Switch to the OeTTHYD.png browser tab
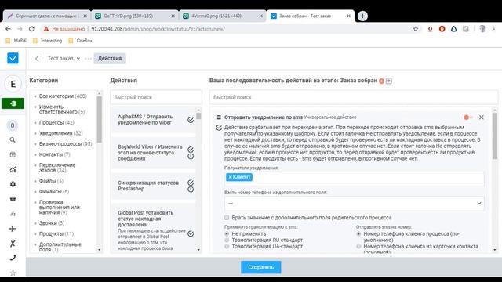This screenshot has height=282, width=502. 134,16
